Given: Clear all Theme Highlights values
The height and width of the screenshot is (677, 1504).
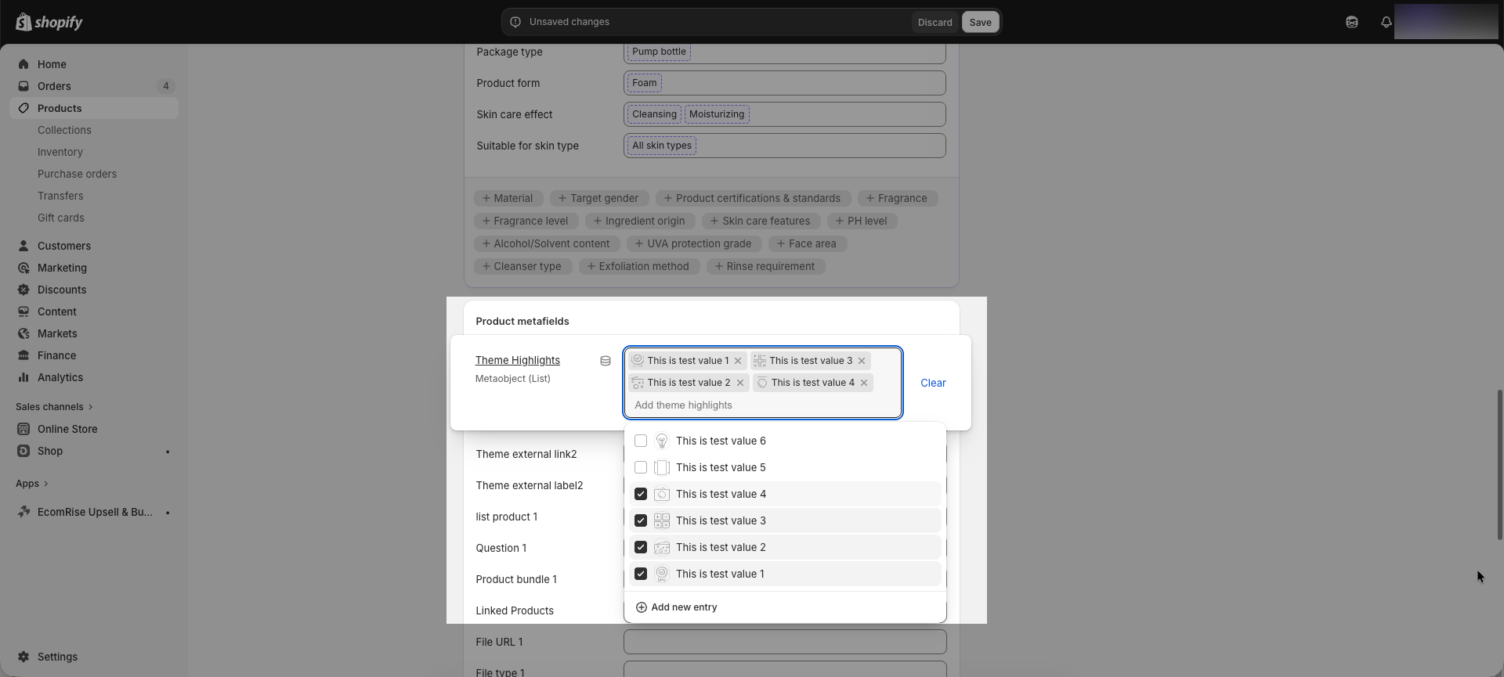Looking at the screenshot, I should point(932,383).
